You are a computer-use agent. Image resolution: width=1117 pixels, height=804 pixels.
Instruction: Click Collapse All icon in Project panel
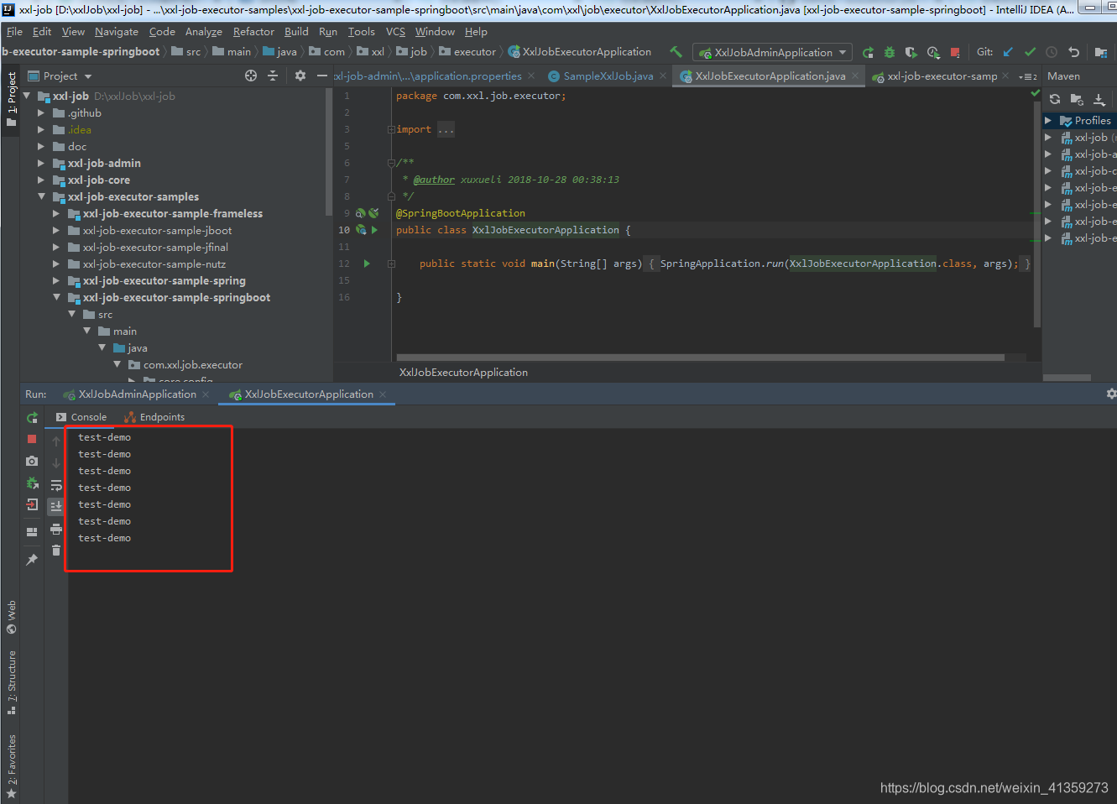[273, 76]
